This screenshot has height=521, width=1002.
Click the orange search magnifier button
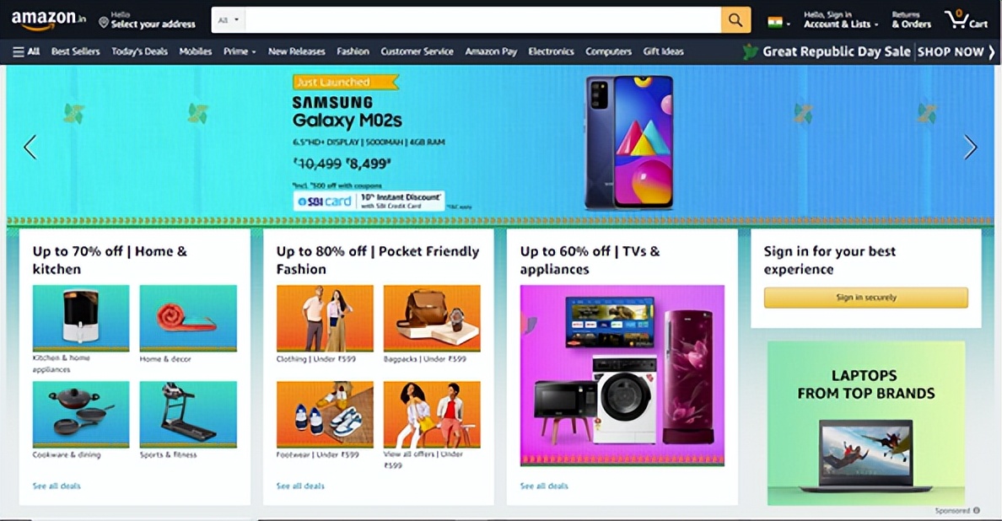[735, 20]
